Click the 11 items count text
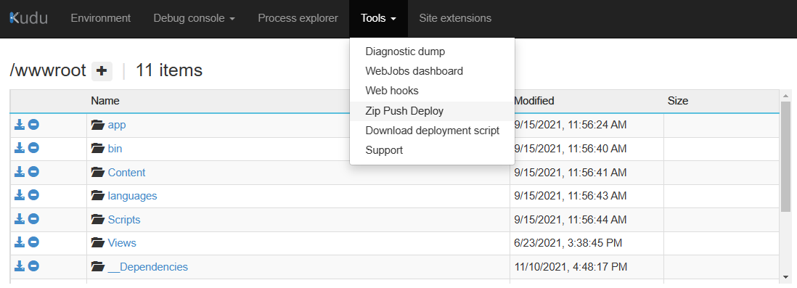This screenshot has height=288, width=797. click(168, 70)
